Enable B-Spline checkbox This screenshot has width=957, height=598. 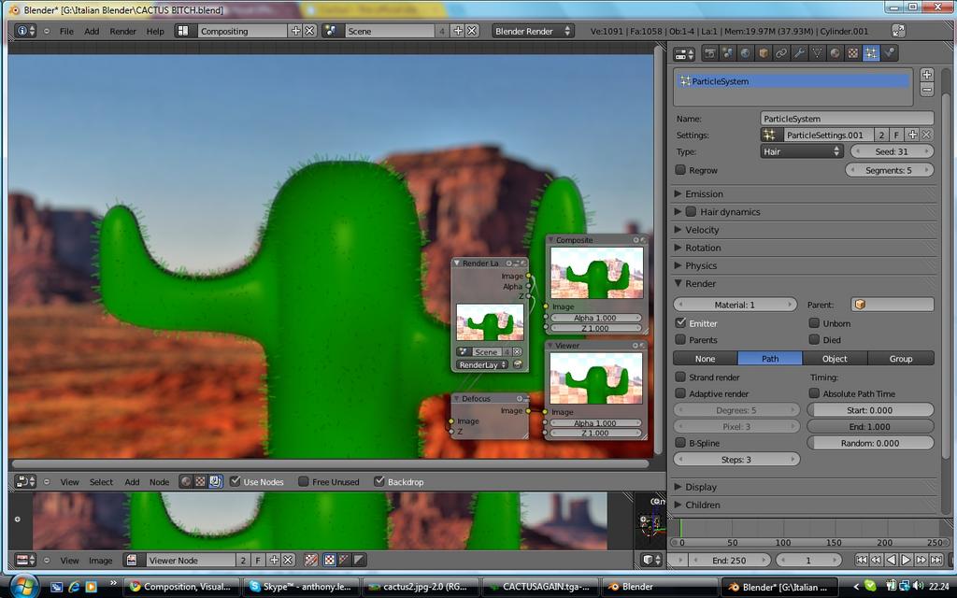680,442
